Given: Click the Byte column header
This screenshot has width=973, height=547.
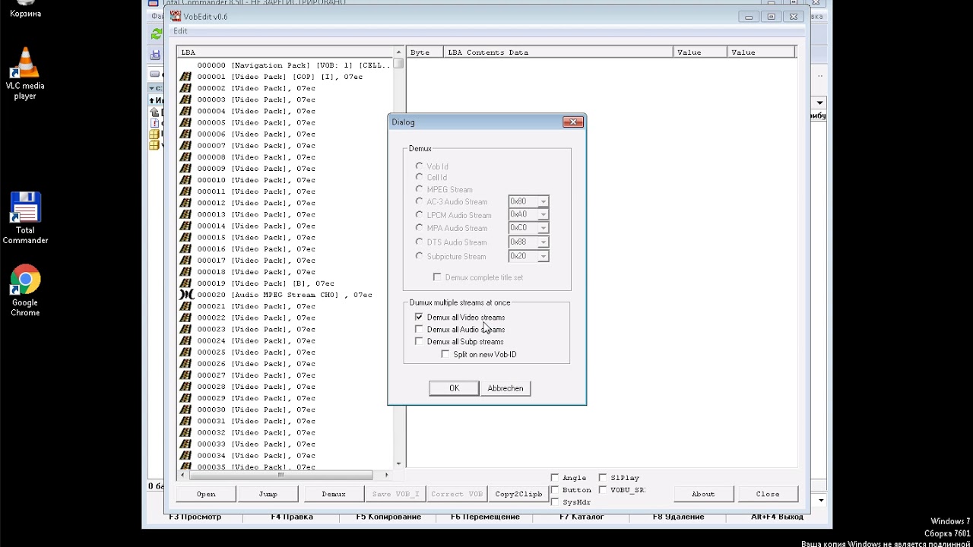Looking at the screenshot, I should pos(425,52).
